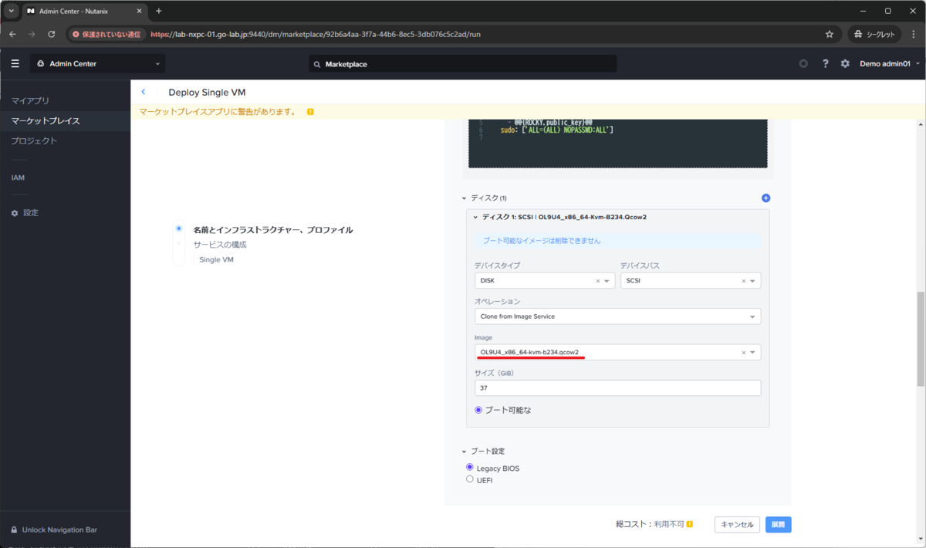Open the Admin Center app switcher dropdown
Viewport: 926px width, 548px height.
(x=97, y=63)
